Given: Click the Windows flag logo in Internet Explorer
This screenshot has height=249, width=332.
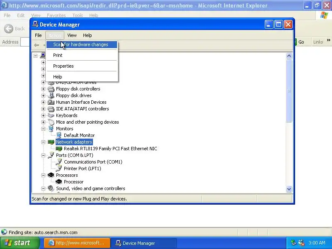Looking at the screenshot, I should click(324, 15).
